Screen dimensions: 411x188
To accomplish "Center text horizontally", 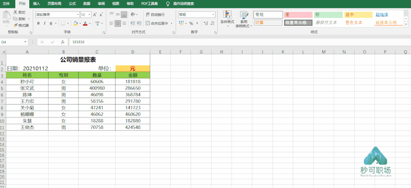I will (118, 23).
